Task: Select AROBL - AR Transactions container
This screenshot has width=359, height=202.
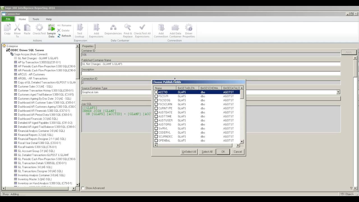Action: (x=33, y=78)
